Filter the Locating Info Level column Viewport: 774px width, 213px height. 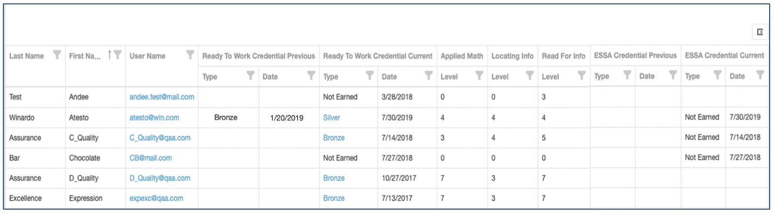530,76
